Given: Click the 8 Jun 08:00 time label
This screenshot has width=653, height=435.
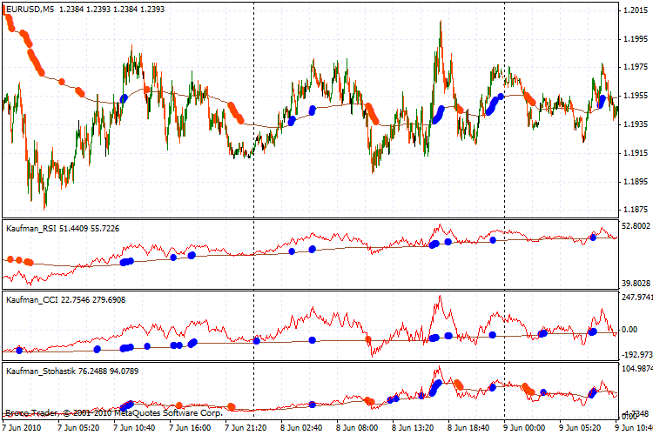Looking at the screenshot, I should [360, 428].
